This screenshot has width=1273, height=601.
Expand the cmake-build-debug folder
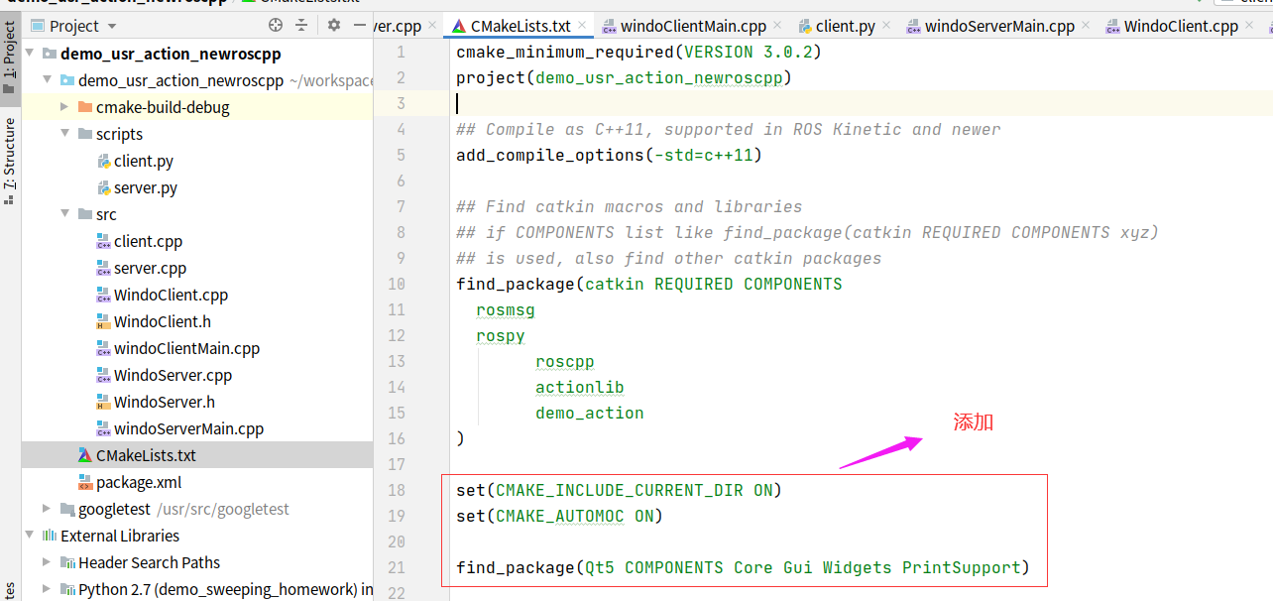tap(62, 106)
